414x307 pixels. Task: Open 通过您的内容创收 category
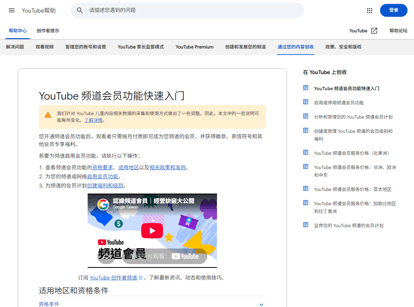(x=296, y=47)
